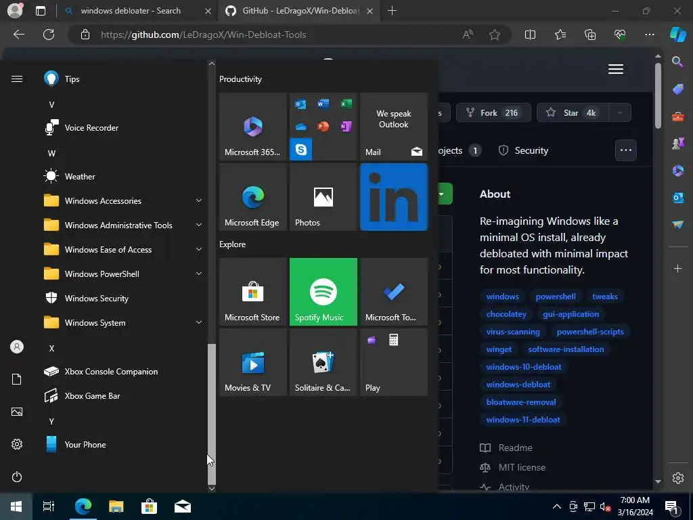Click the bloatware-removal topic tag
The image size is (693, 520).
point(521,402)
